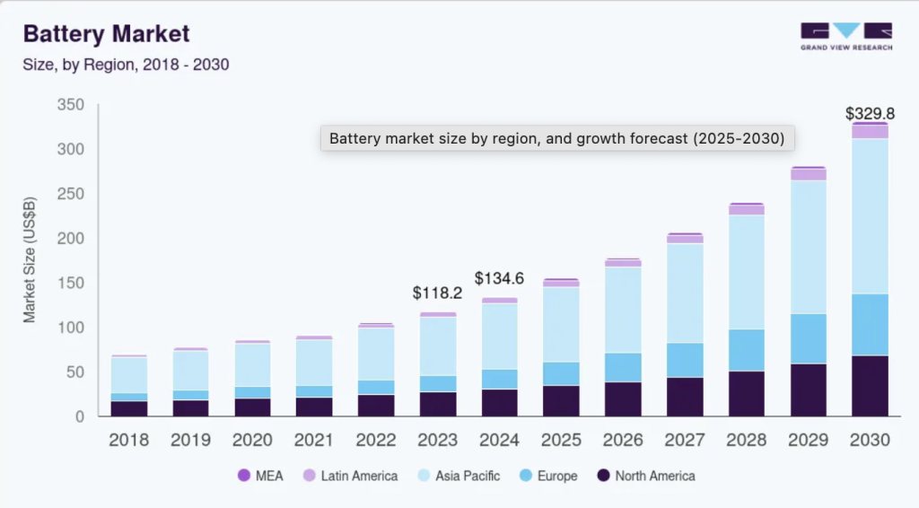Click the 2028 North America bar segment

746,393
